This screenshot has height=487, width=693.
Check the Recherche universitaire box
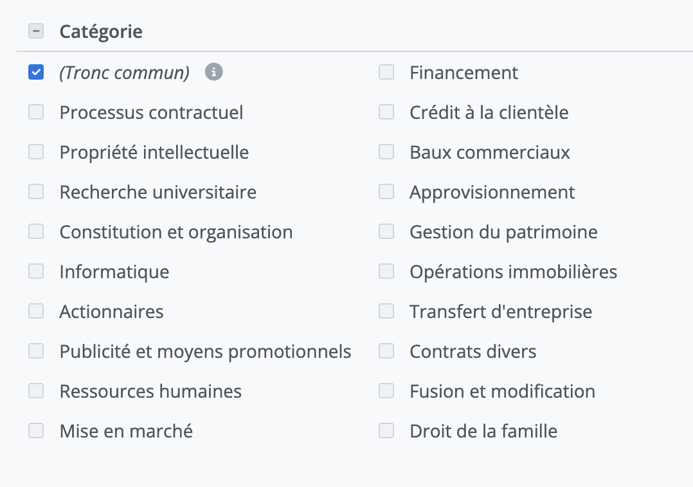[36, 192]
